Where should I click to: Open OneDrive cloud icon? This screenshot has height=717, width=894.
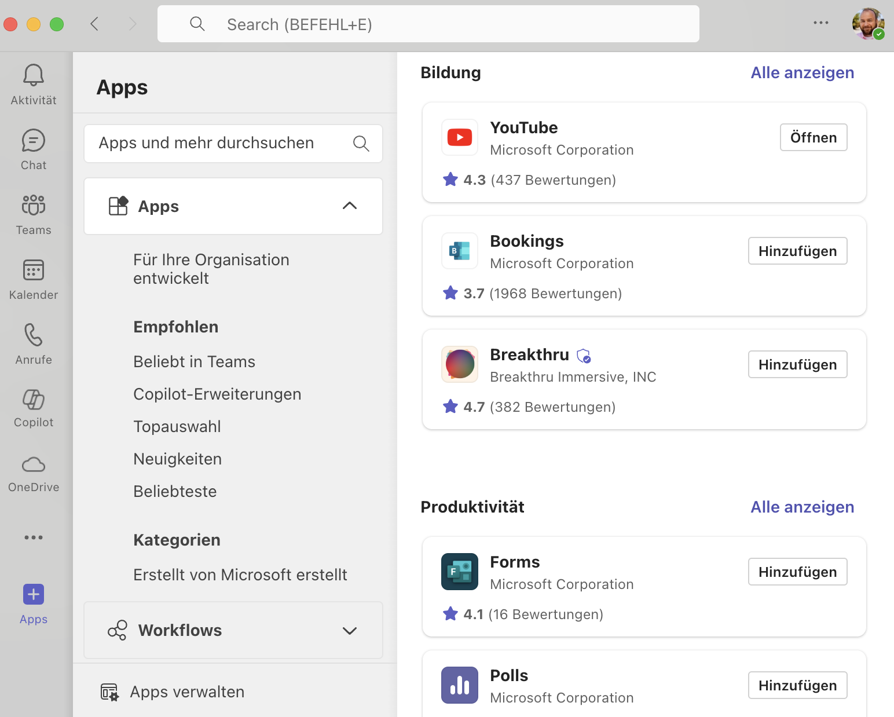(34, 464)
